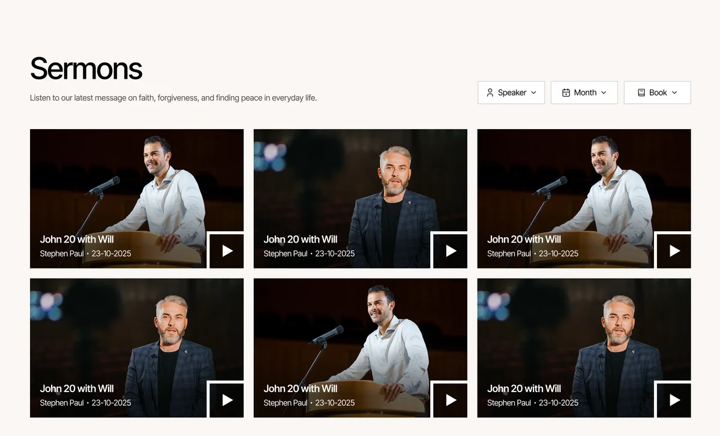This screenshot has width=720, height=436.
Task: Click the Speaker filter button
Action: [511, 92]
